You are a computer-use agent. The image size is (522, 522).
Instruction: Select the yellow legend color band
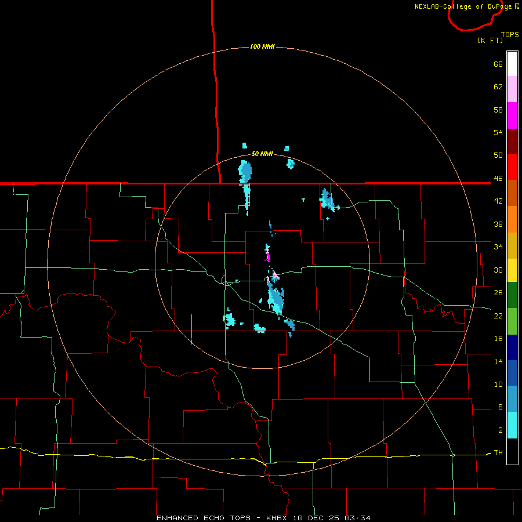tap(512, 271)
